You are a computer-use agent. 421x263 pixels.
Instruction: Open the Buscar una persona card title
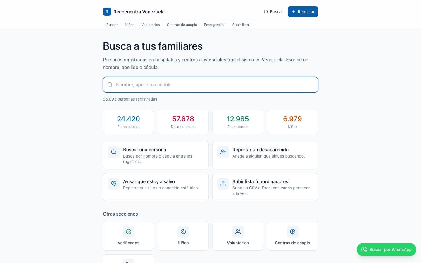click(144, 150)
